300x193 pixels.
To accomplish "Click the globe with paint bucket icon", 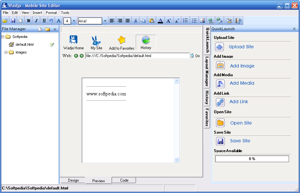I will 219,21.
